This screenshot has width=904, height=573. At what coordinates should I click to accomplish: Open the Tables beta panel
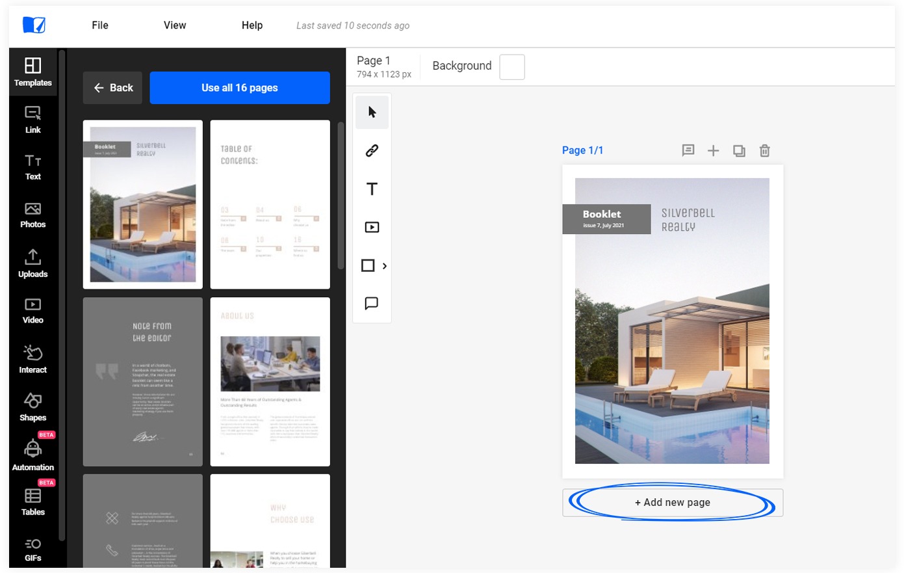tap(33, 501)
